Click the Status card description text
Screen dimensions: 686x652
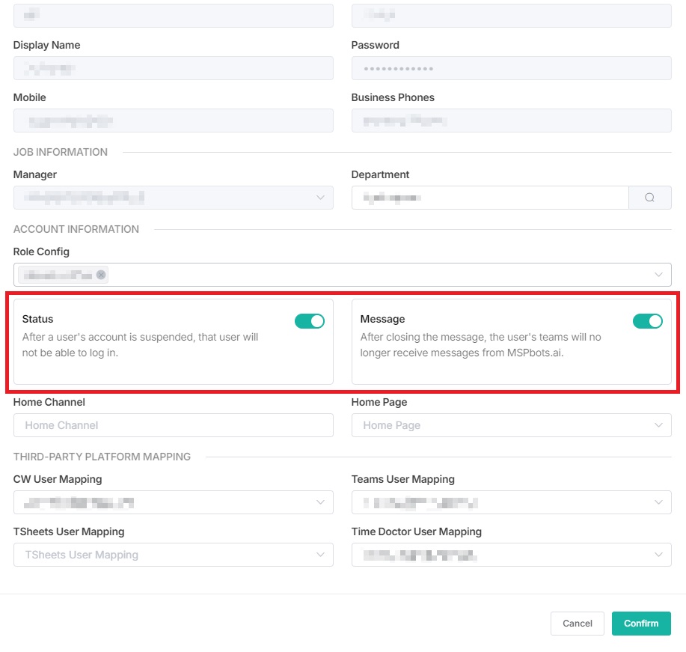click(x=140, y=345)
